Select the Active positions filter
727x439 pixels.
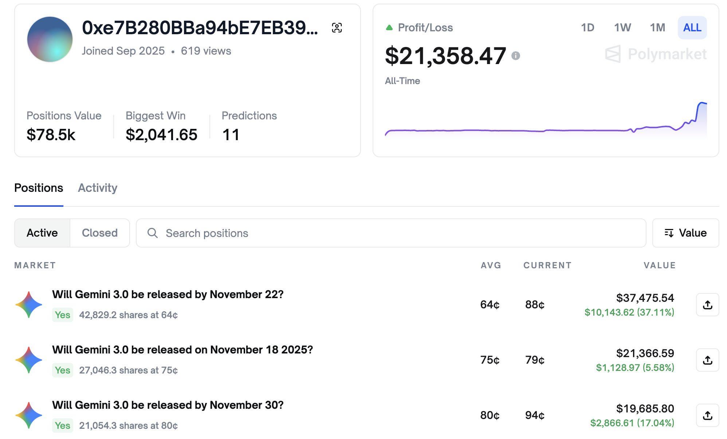coord(42,233)
